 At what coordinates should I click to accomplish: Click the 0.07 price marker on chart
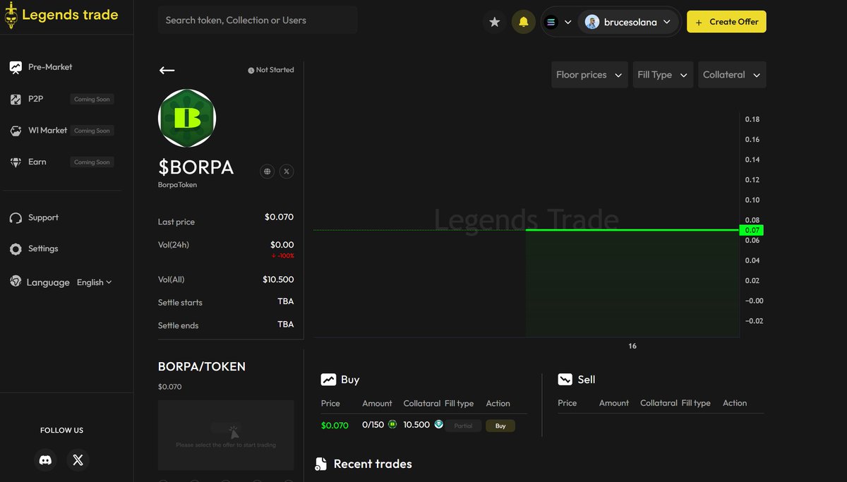[751, 230]
